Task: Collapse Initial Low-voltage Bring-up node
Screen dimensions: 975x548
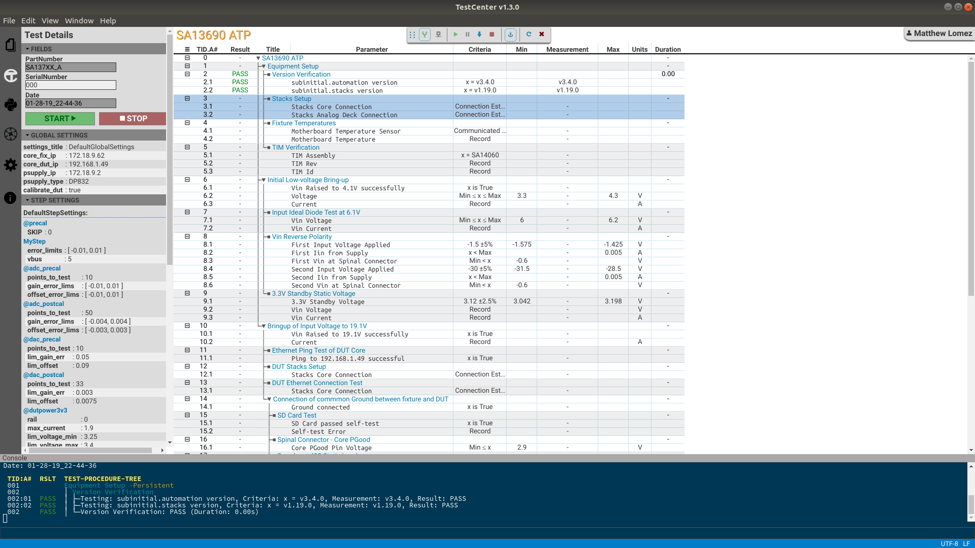Action: (x=264, y=180)
